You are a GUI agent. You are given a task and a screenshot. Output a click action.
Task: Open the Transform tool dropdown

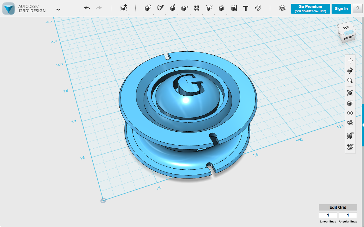pyautogui.click(x=123, y=8)
